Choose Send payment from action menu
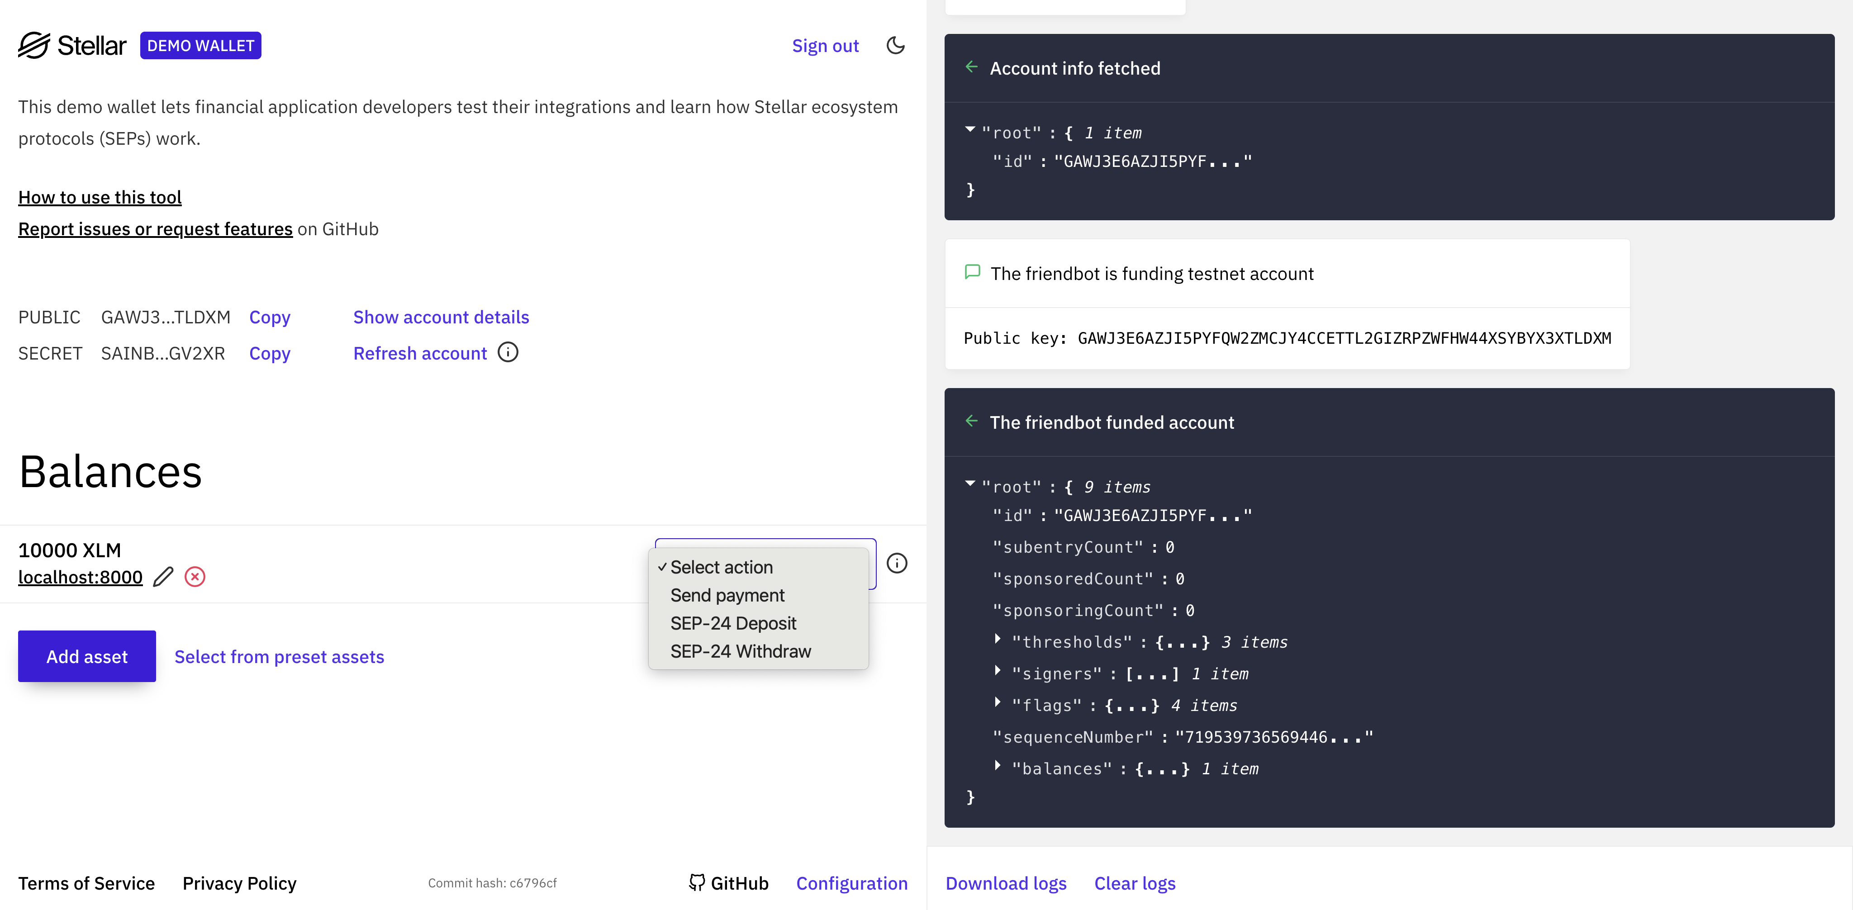 (727, 595)
